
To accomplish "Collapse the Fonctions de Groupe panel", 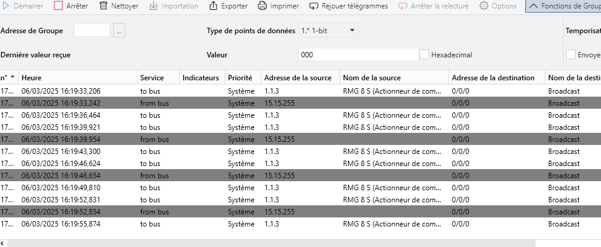I will pos(533,6).
